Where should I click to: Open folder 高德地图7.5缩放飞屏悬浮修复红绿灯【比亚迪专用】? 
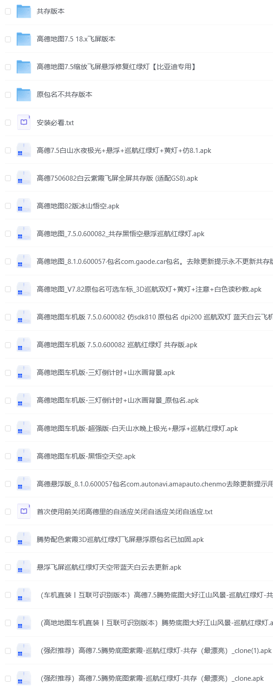point(116,67)
